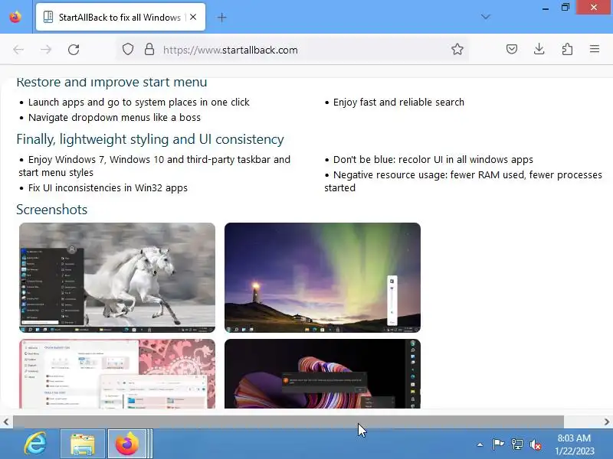
Task: Open the Downloads panel
Action: [x=539, y=49]
